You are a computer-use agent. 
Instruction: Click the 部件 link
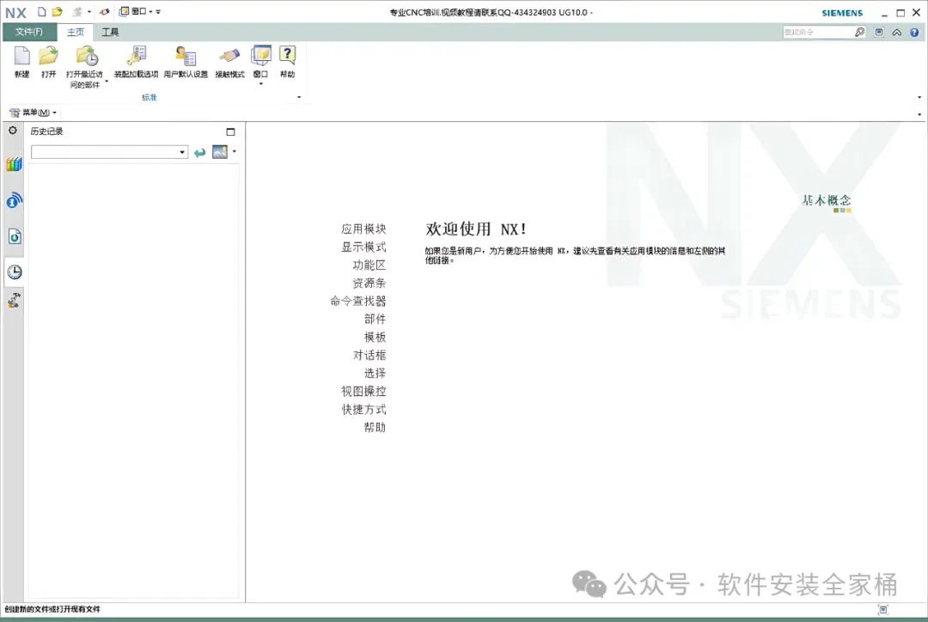(x=375, y=319)
